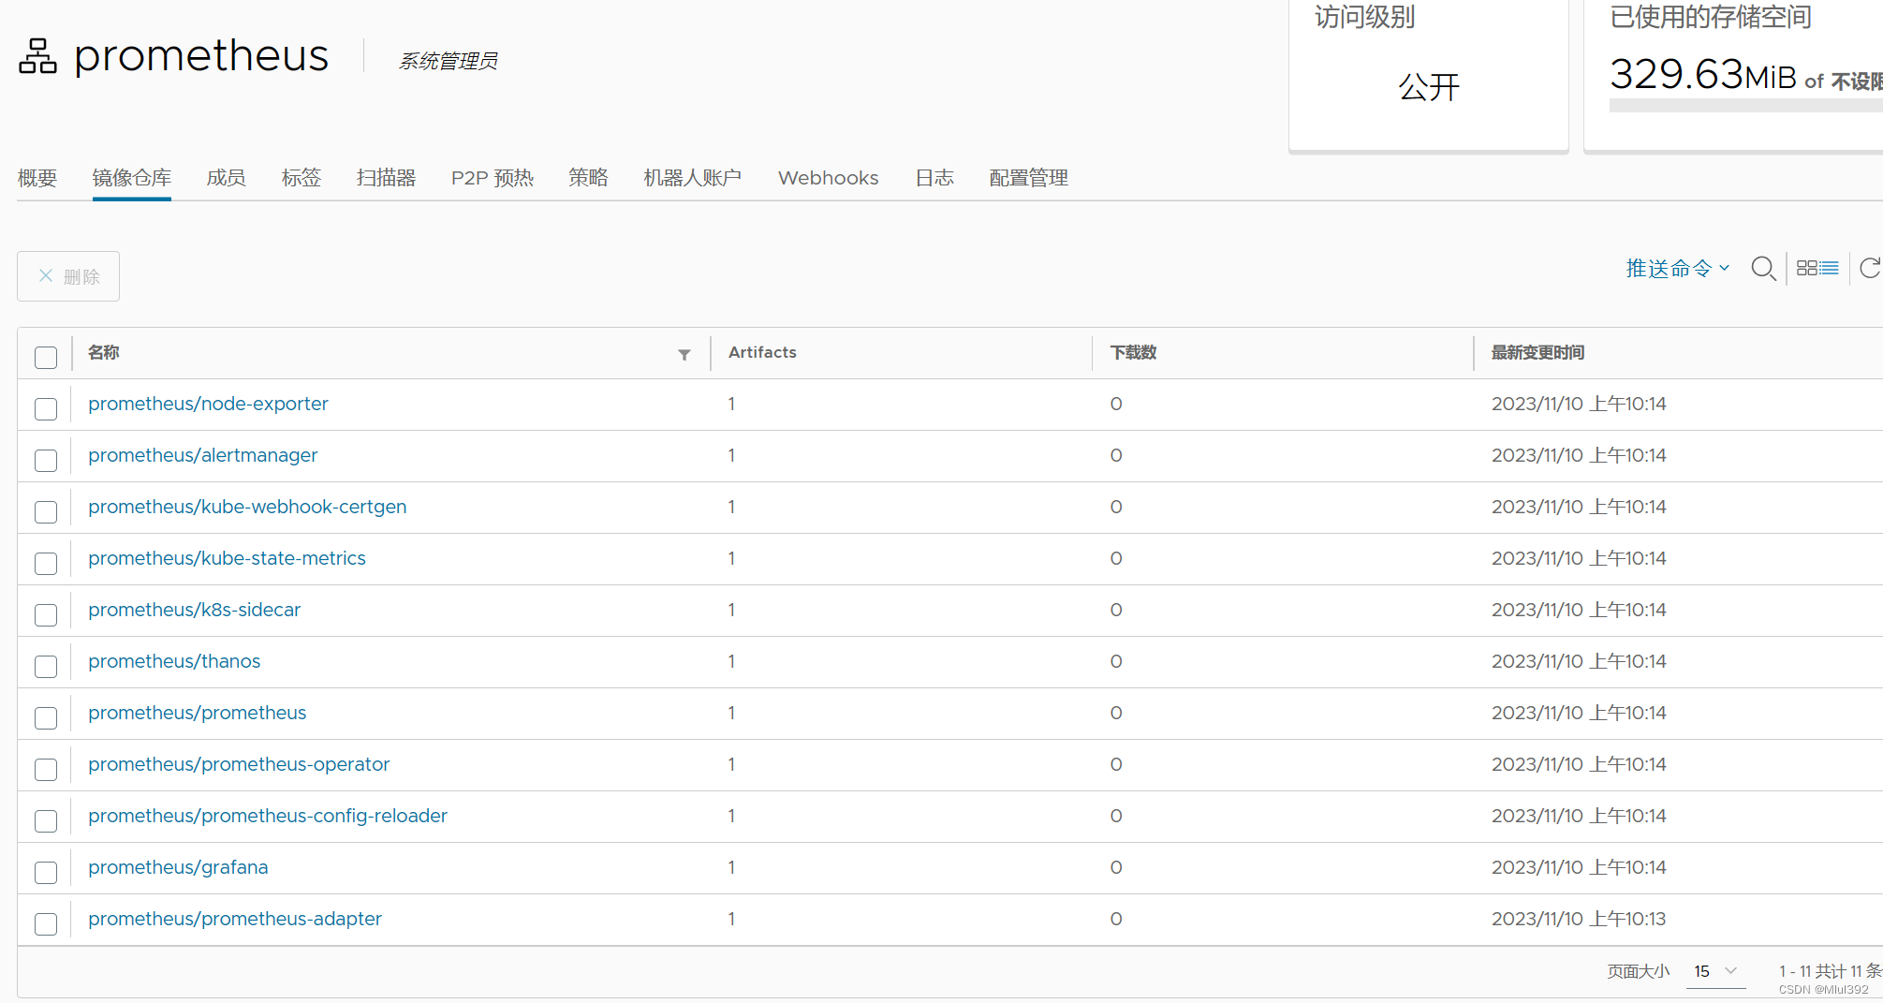Open the filter on the 名称 column
Viewport: 1883px width, 1003px height.
(684, 355)
